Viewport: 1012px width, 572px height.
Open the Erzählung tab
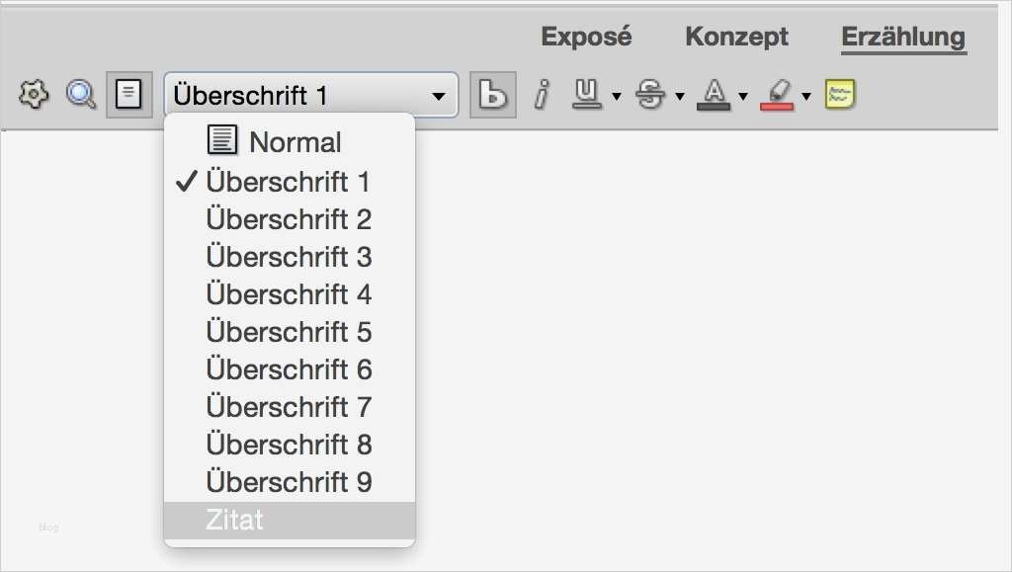click(x=903, y=38)
